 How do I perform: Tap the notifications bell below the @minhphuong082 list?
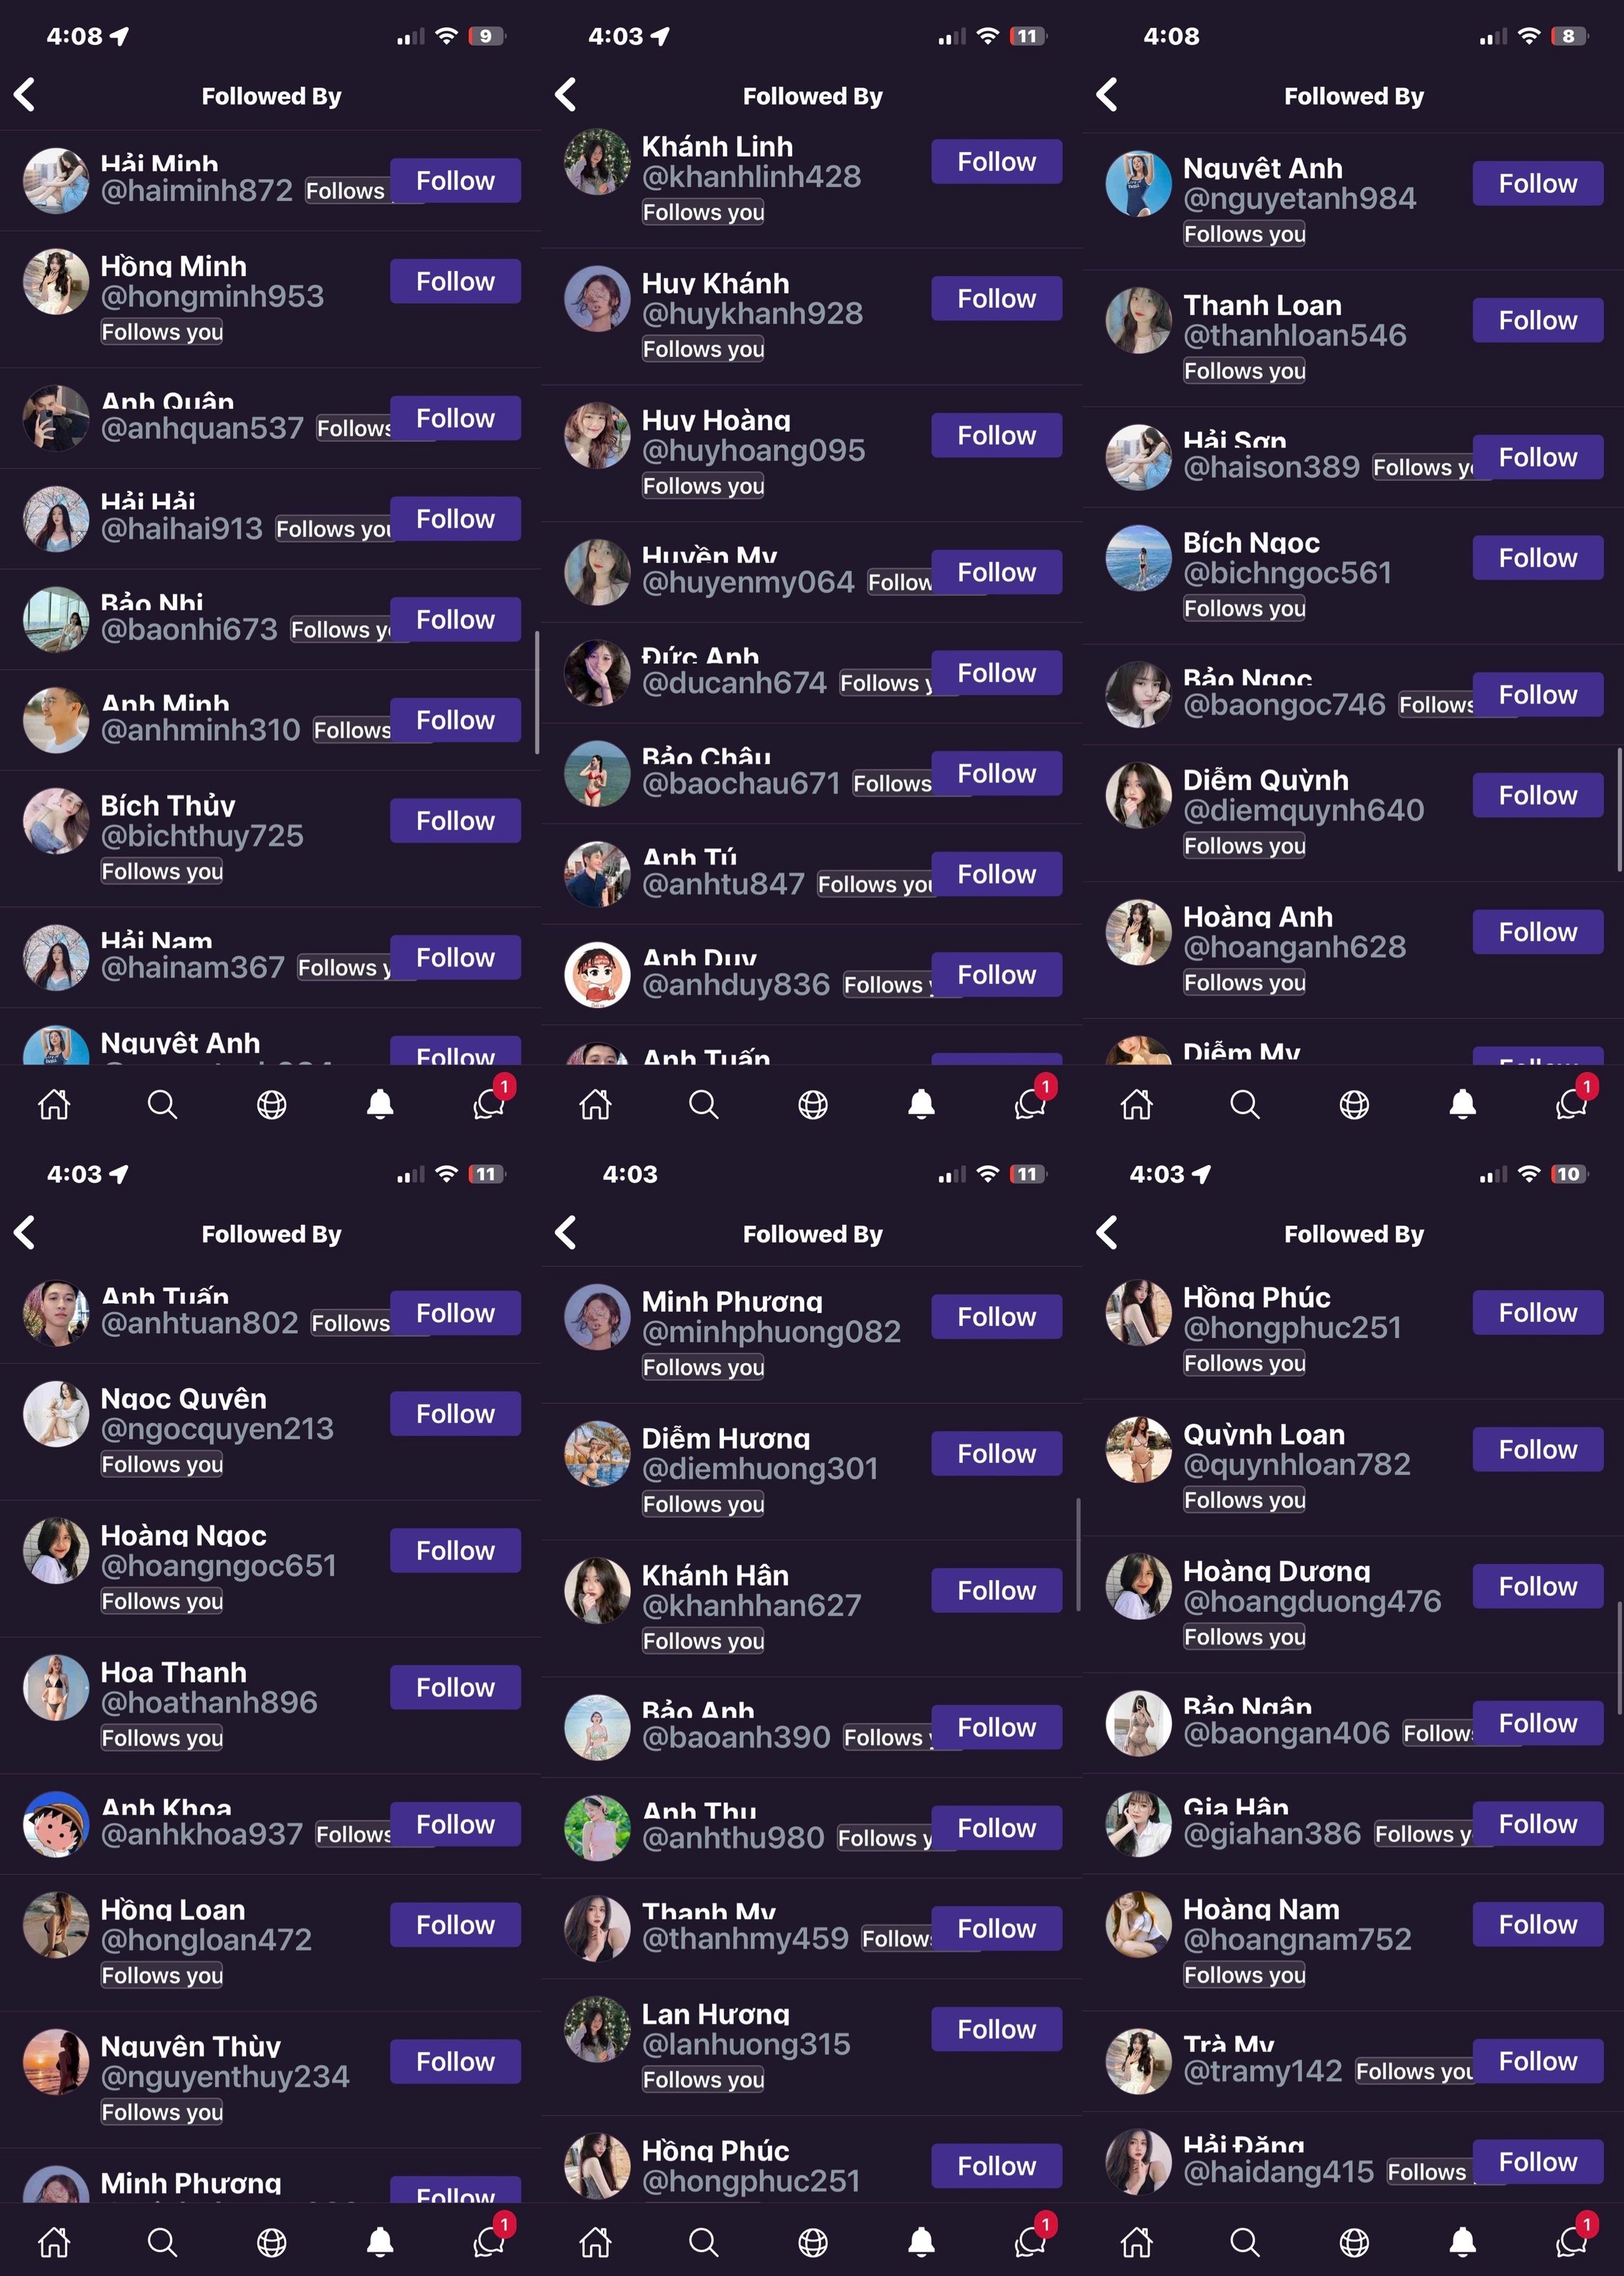pos(921,2242)
